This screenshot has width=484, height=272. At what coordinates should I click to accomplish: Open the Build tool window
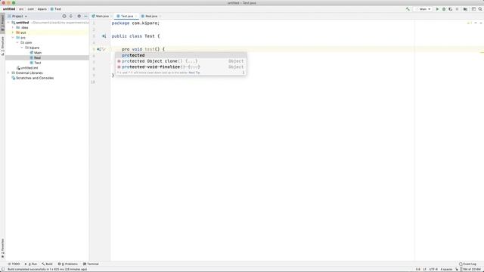click(x=47, y=264)
